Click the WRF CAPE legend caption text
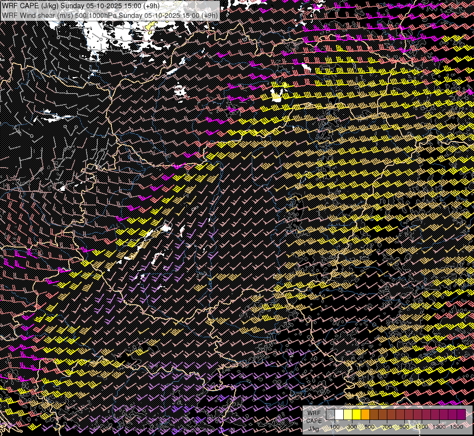 click(x=314, y=417)
